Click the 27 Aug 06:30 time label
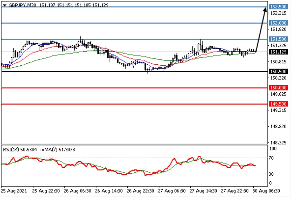 coord(172,191)
